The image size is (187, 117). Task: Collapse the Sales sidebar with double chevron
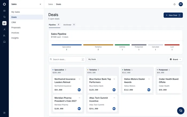[x=40, y=4]
